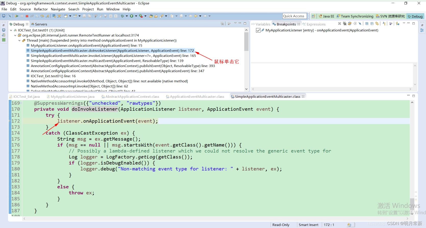
Task: Open the Run menu
Action: pyautogui.click(x=100, y=9)
